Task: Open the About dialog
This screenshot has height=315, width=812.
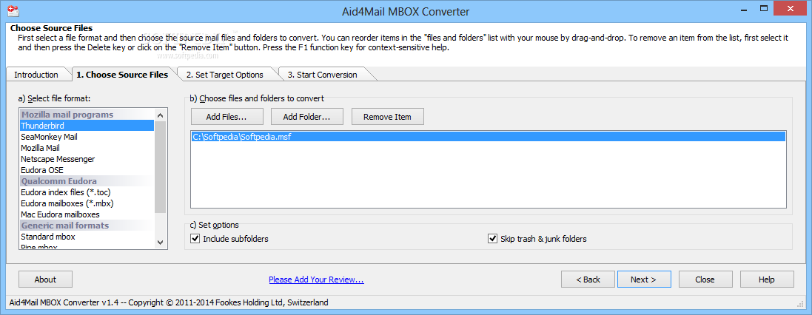Action: (46, 280)
